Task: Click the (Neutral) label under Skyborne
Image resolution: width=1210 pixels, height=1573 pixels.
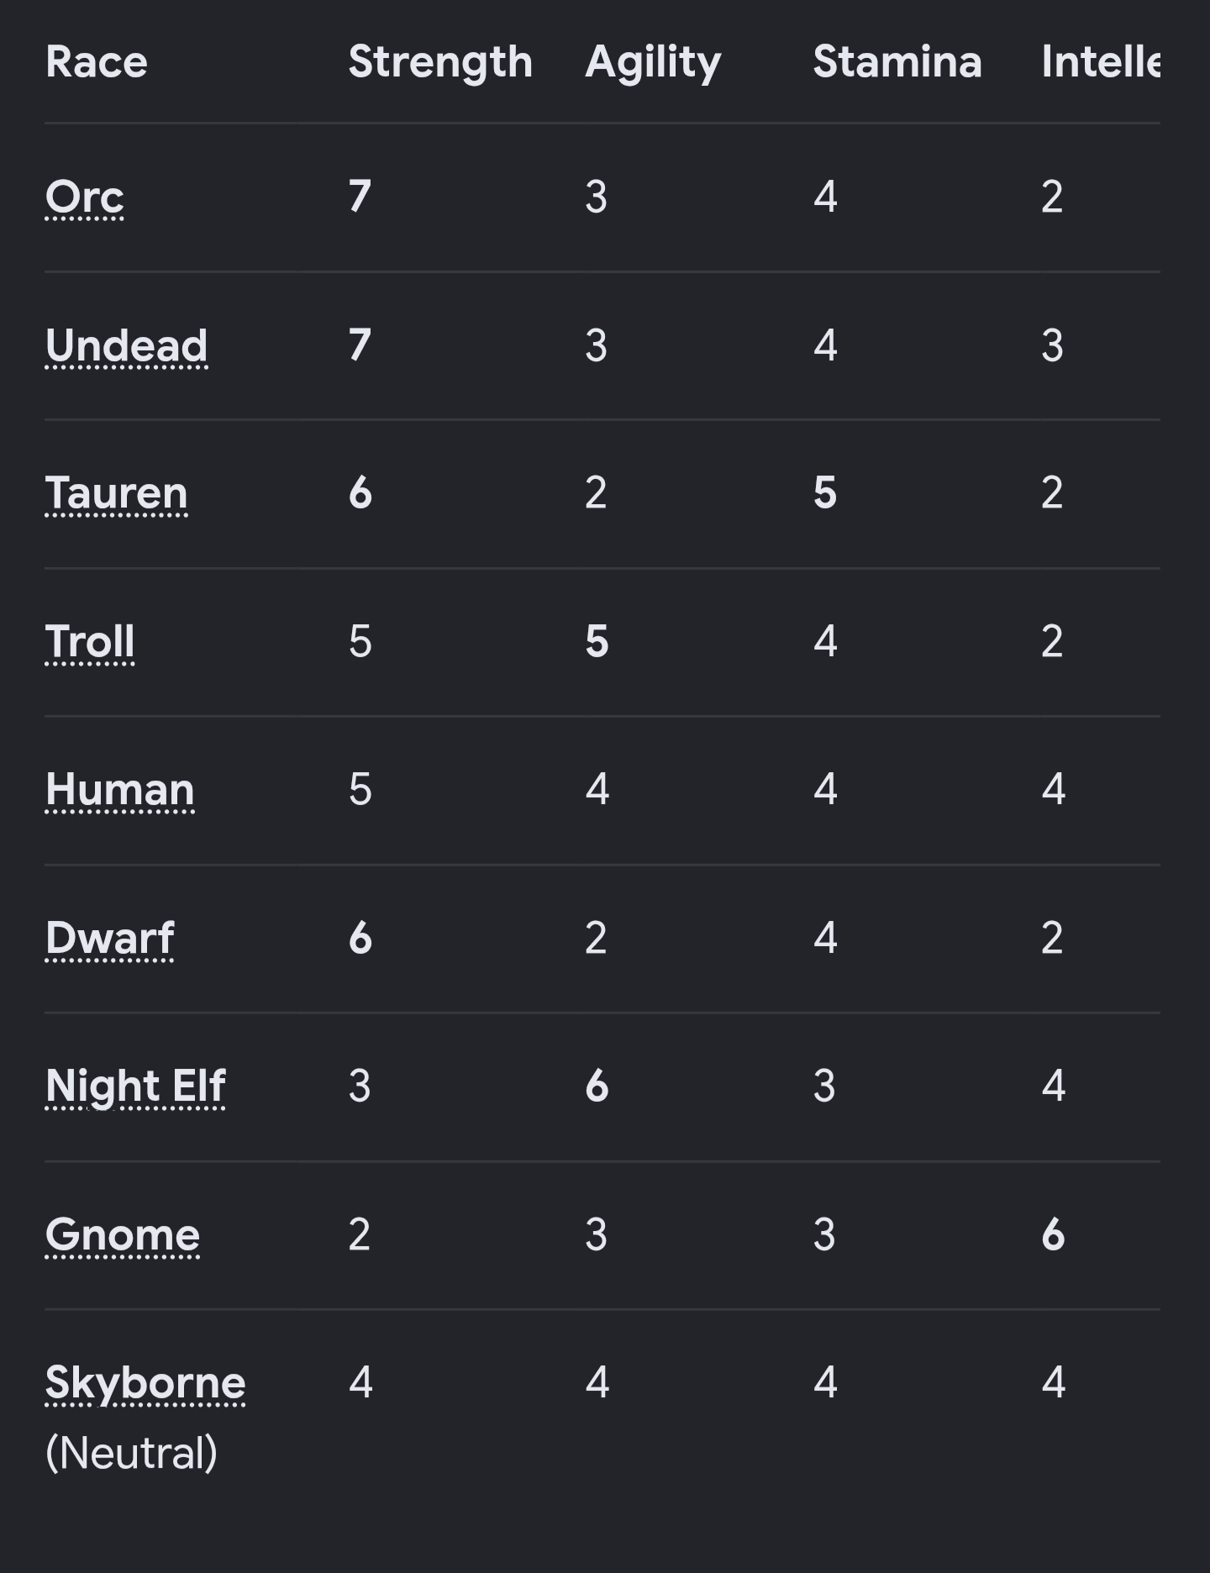Action: (131, 1454)
